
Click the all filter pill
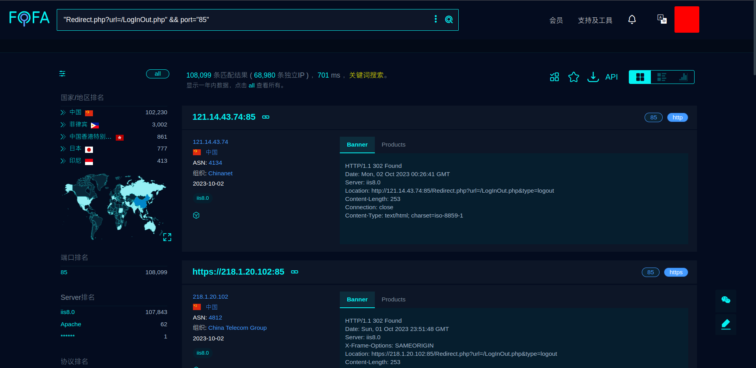[157, 74]
